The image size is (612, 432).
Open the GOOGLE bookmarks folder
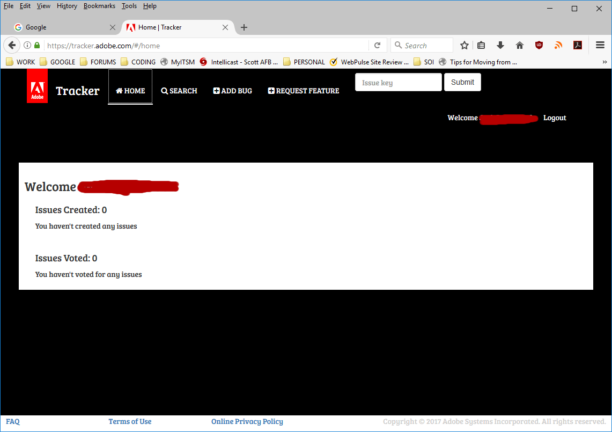coord(57,62)
